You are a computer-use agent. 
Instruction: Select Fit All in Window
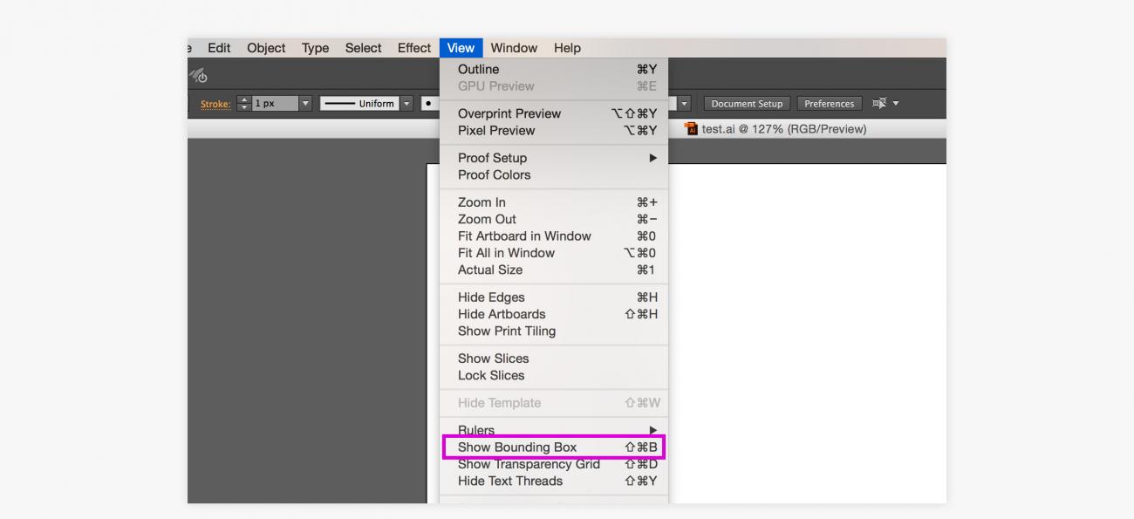click(554, 253)
